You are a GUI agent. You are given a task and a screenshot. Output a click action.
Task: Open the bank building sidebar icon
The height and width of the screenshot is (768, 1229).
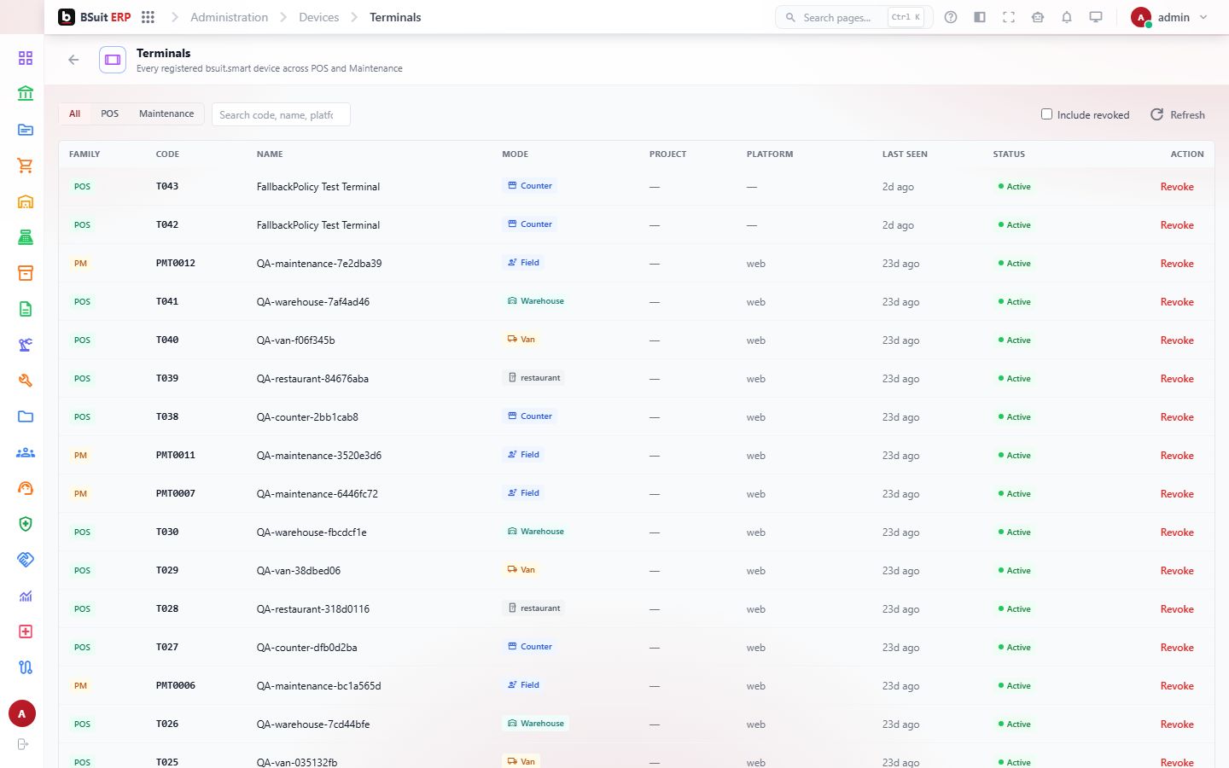[26, 94]
